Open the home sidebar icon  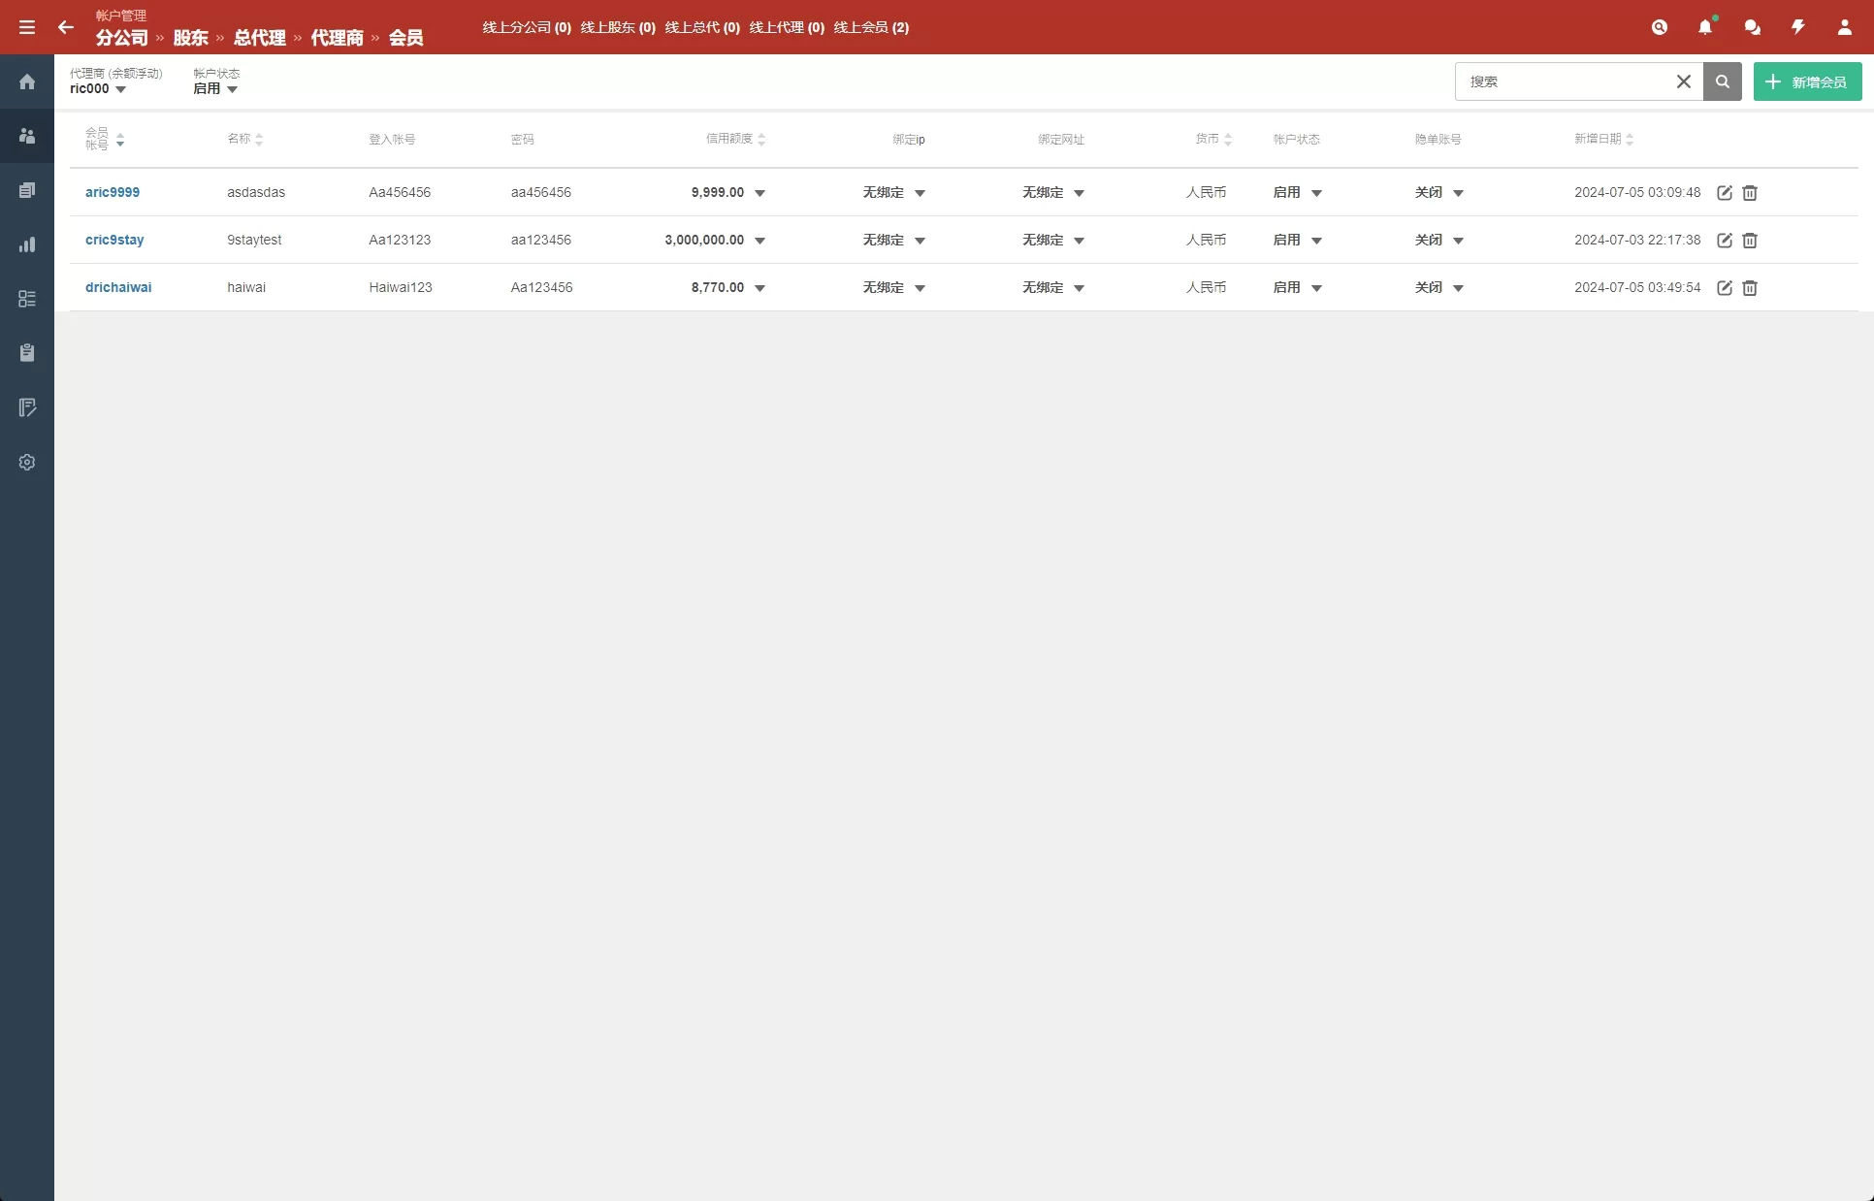pyautogui.click(x=27, y=81)
